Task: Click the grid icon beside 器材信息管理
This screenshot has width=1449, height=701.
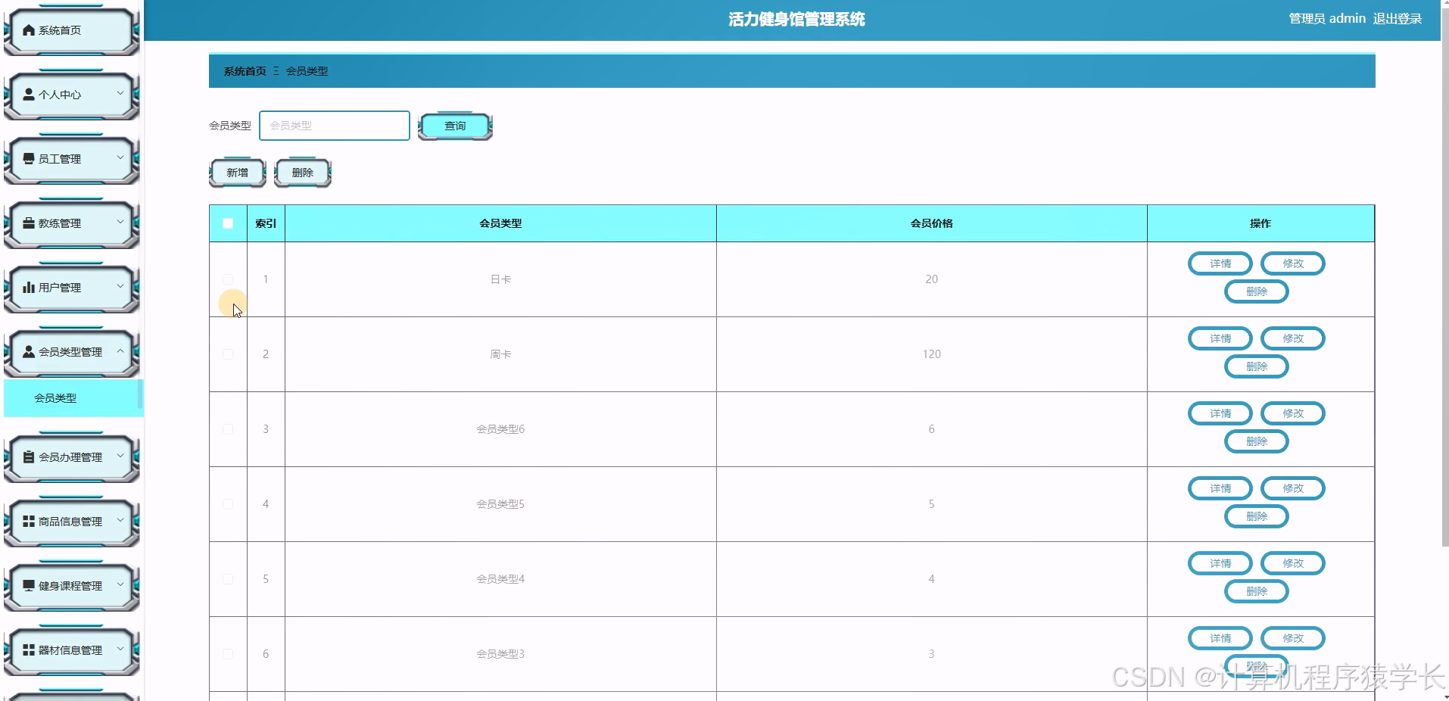Action: 29,650
